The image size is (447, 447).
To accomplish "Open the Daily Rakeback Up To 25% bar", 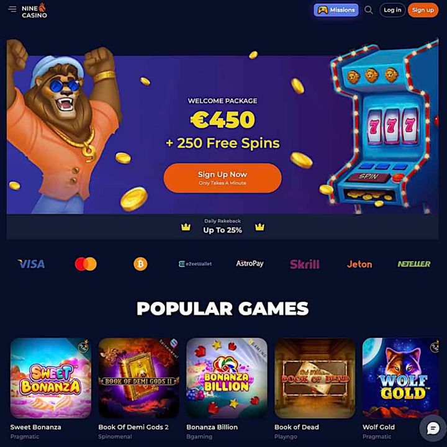I will pos(222,227).
